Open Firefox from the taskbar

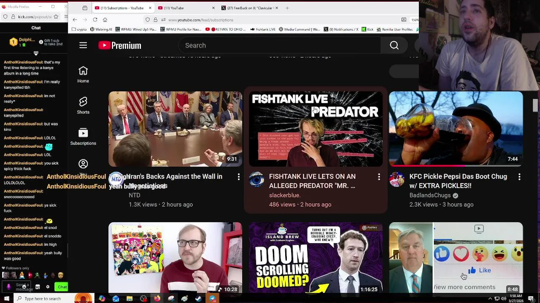[157, 299]
